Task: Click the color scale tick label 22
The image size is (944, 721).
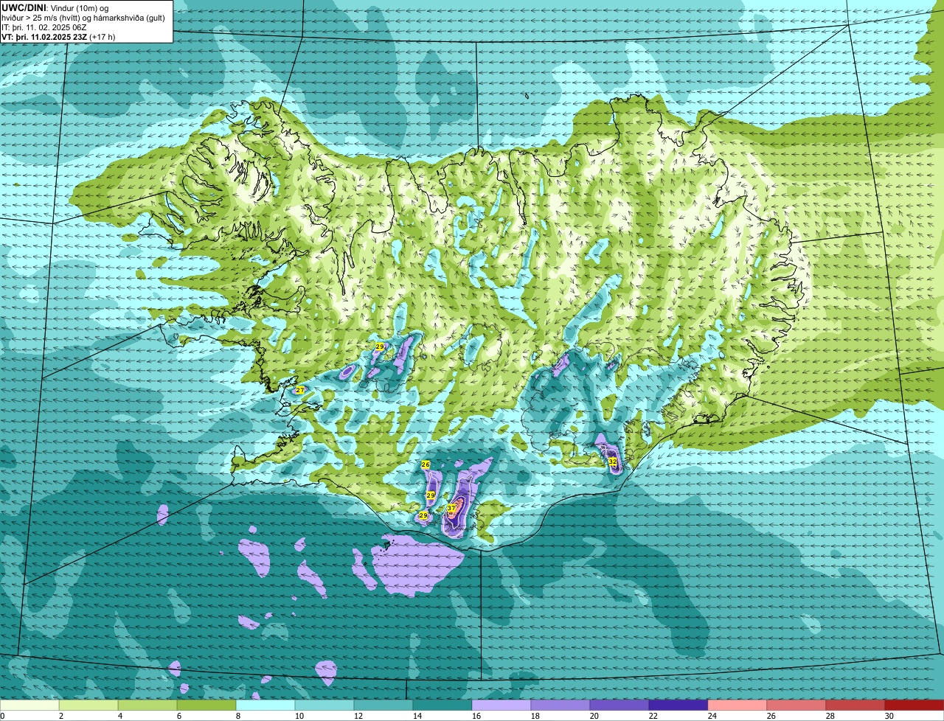Action: coord(653,716)
